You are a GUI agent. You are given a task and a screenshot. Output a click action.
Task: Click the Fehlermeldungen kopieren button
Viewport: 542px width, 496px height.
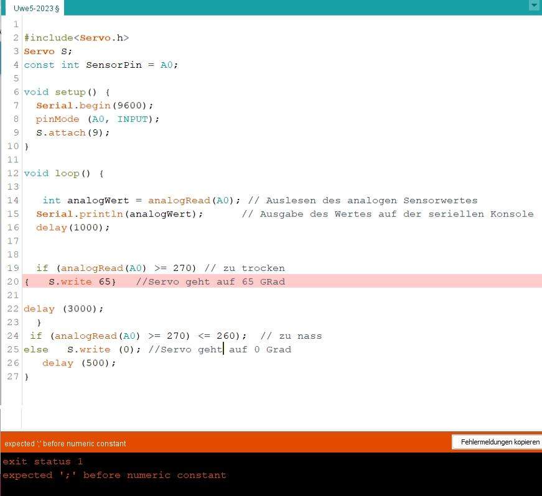tap(497, 442)
